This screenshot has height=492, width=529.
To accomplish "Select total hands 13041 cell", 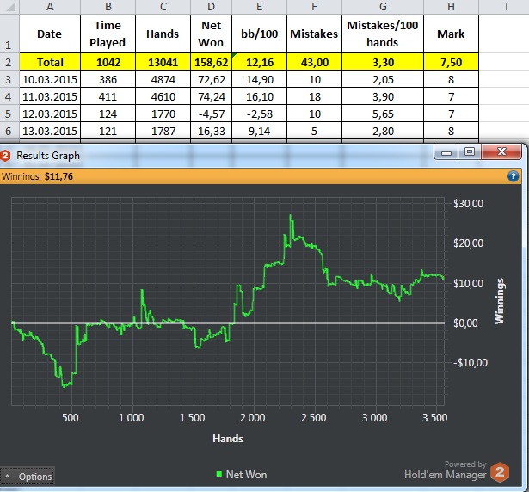I will (x=163, y=62).
